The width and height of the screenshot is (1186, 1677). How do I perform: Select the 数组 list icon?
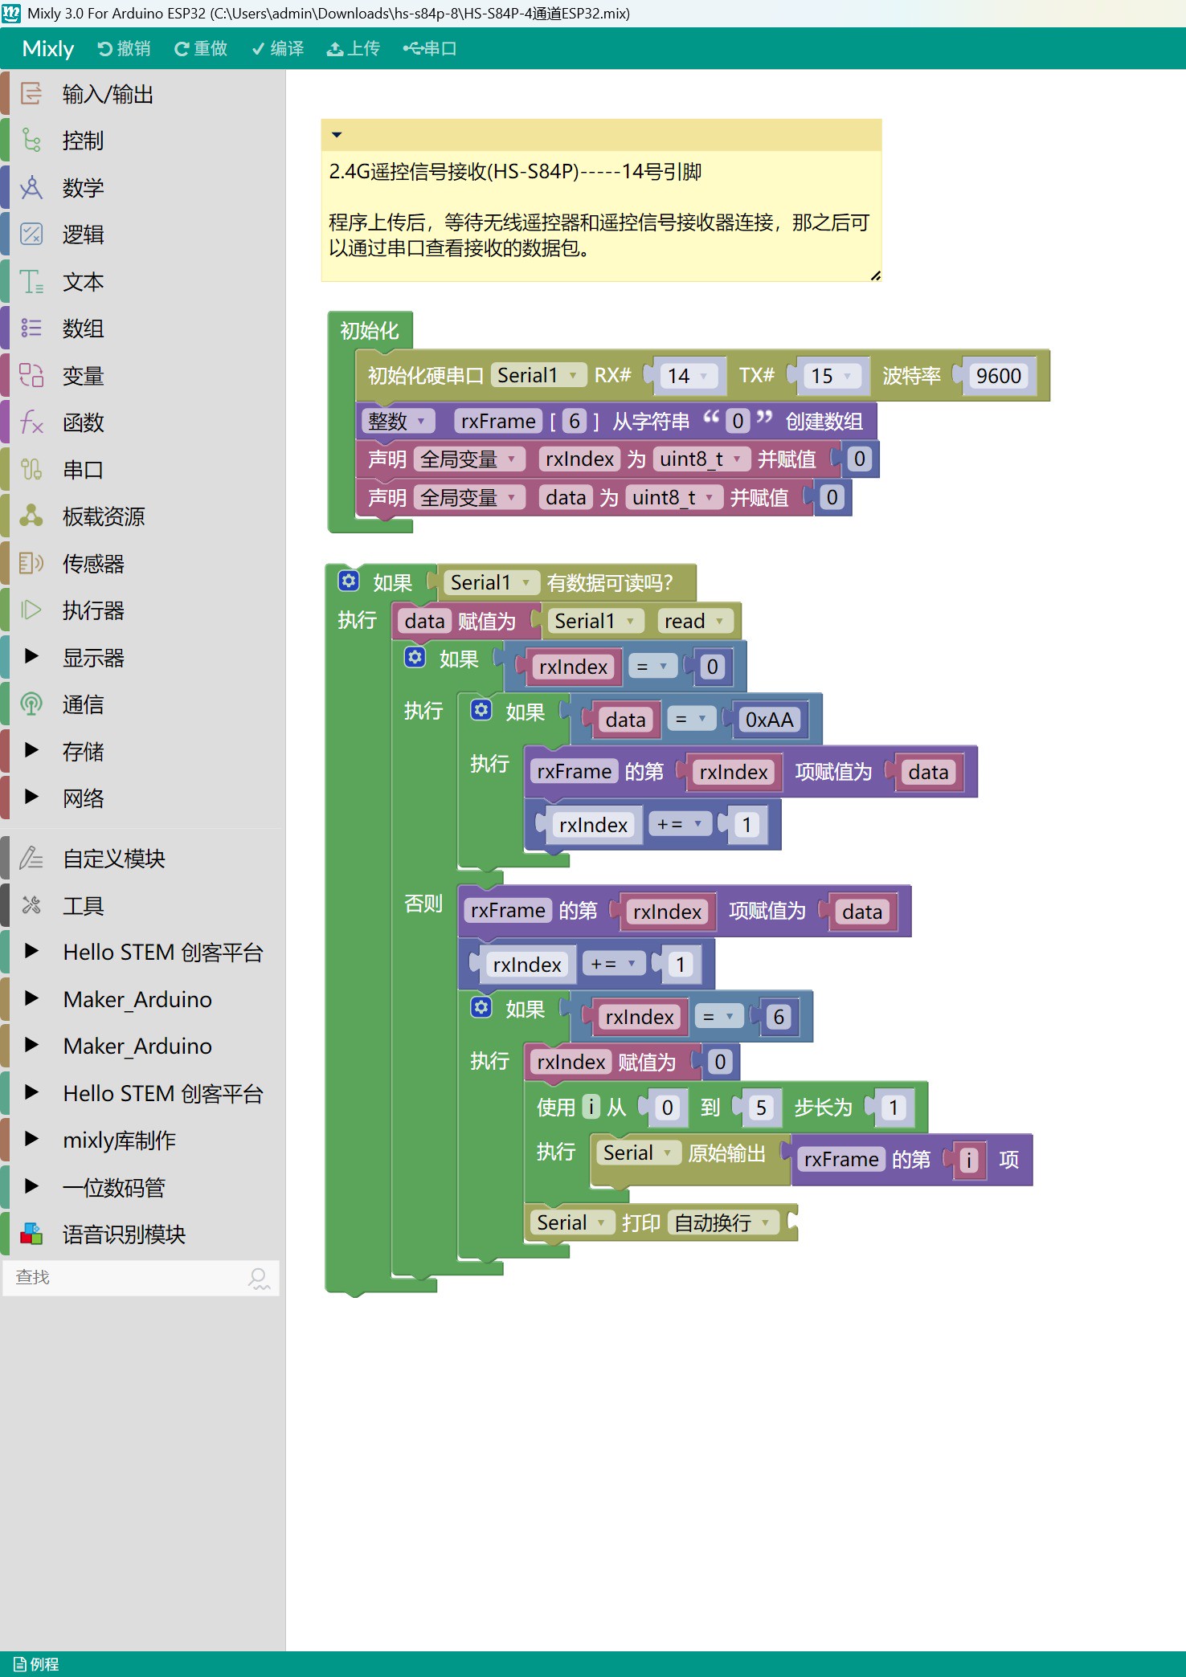pyautogui.click(x=31, y=328)
